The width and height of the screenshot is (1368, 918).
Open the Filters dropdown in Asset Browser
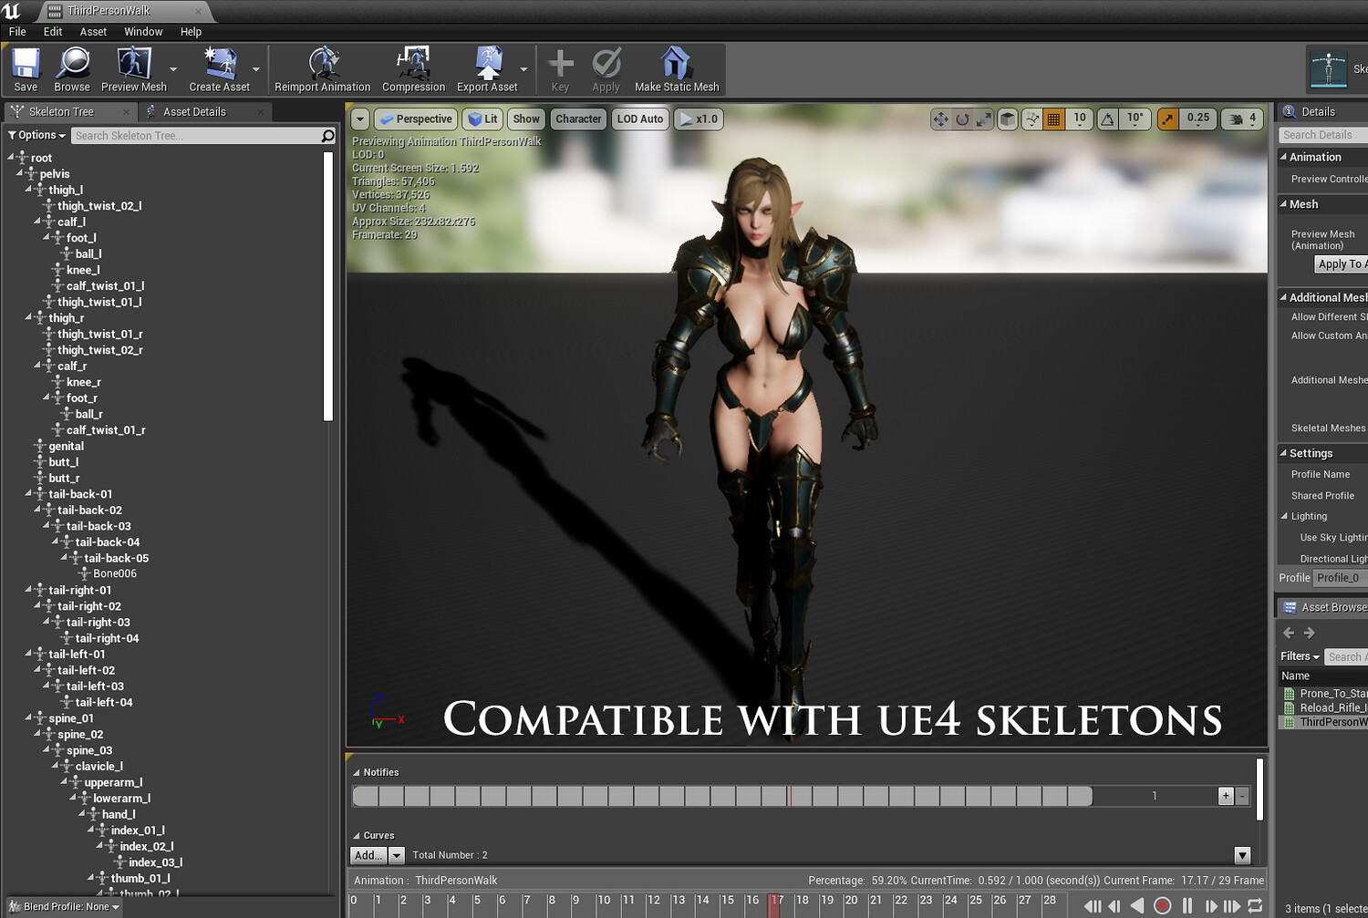coord(1300,656)
